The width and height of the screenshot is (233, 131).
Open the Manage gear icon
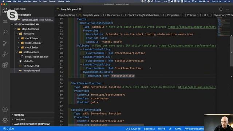click(x=5, y=120)
